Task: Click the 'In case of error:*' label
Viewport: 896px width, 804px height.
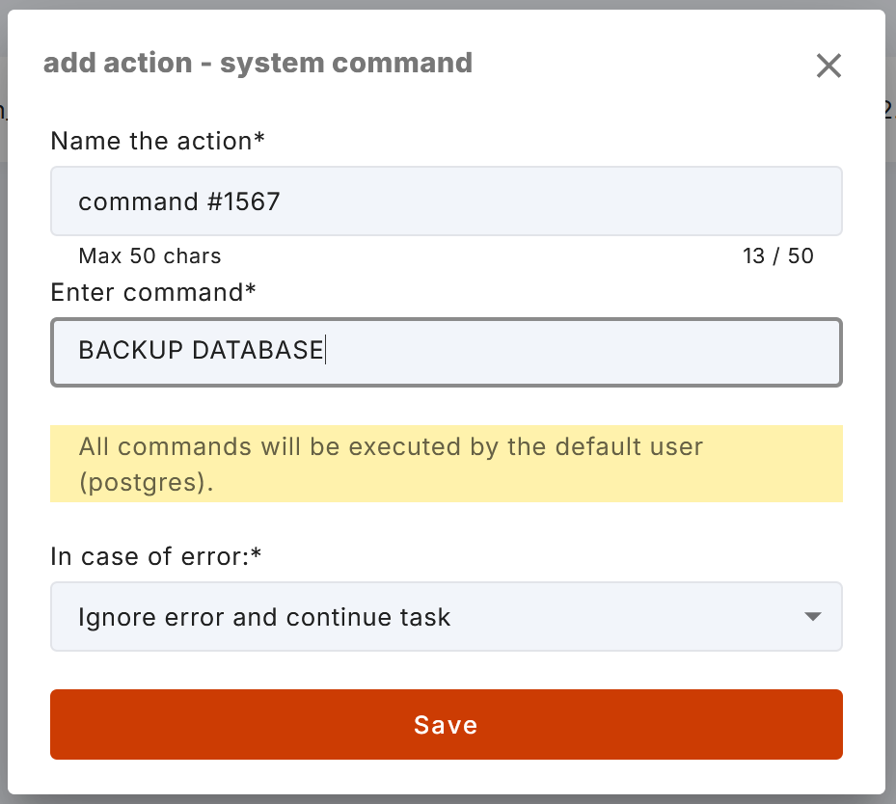Action: [156, 556]
